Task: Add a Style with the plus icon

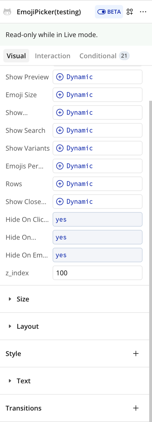Action: 136,353
